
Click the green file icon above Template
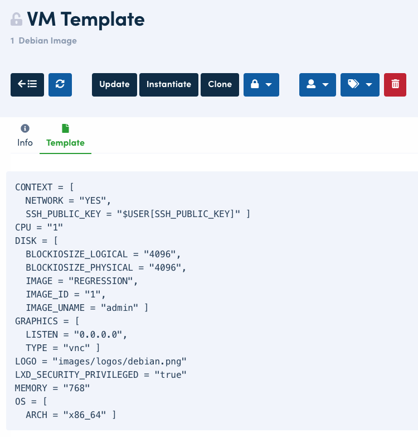tap(65, 128)
